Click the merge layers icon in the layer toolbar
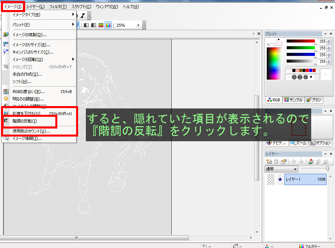Image resolution: width=335 pixels, height=248 pixels. 311,162
